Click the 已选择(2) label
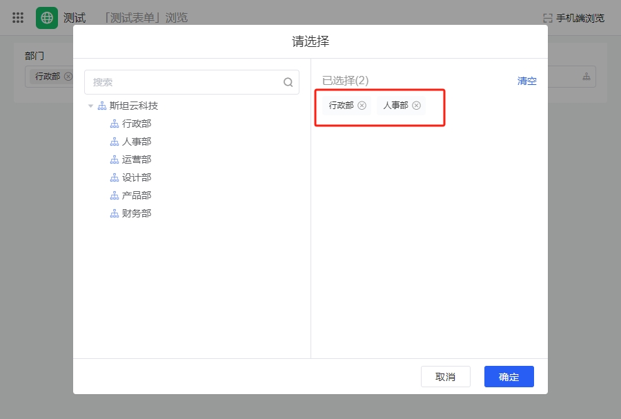Image resolution: width=621 pixels, height=419 pixels. point(346,81)
